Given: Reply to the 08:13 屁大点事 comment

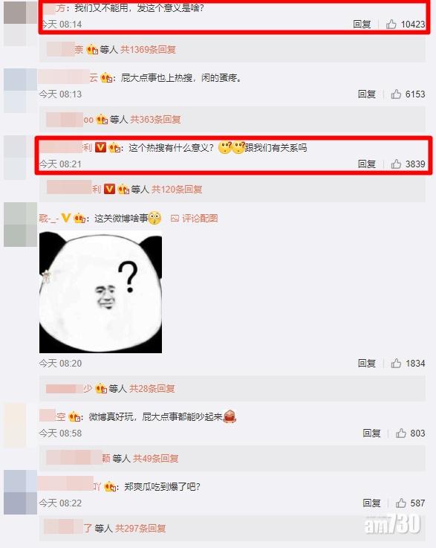Looking at the screenshot, I should (366, 94).
